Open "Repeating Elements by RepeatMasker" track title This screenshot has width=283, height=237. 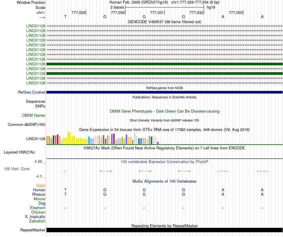(164, 226)
